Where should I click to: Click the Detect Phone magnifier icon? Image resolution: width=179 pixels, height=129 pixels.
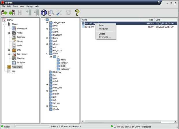coord(51,12)
